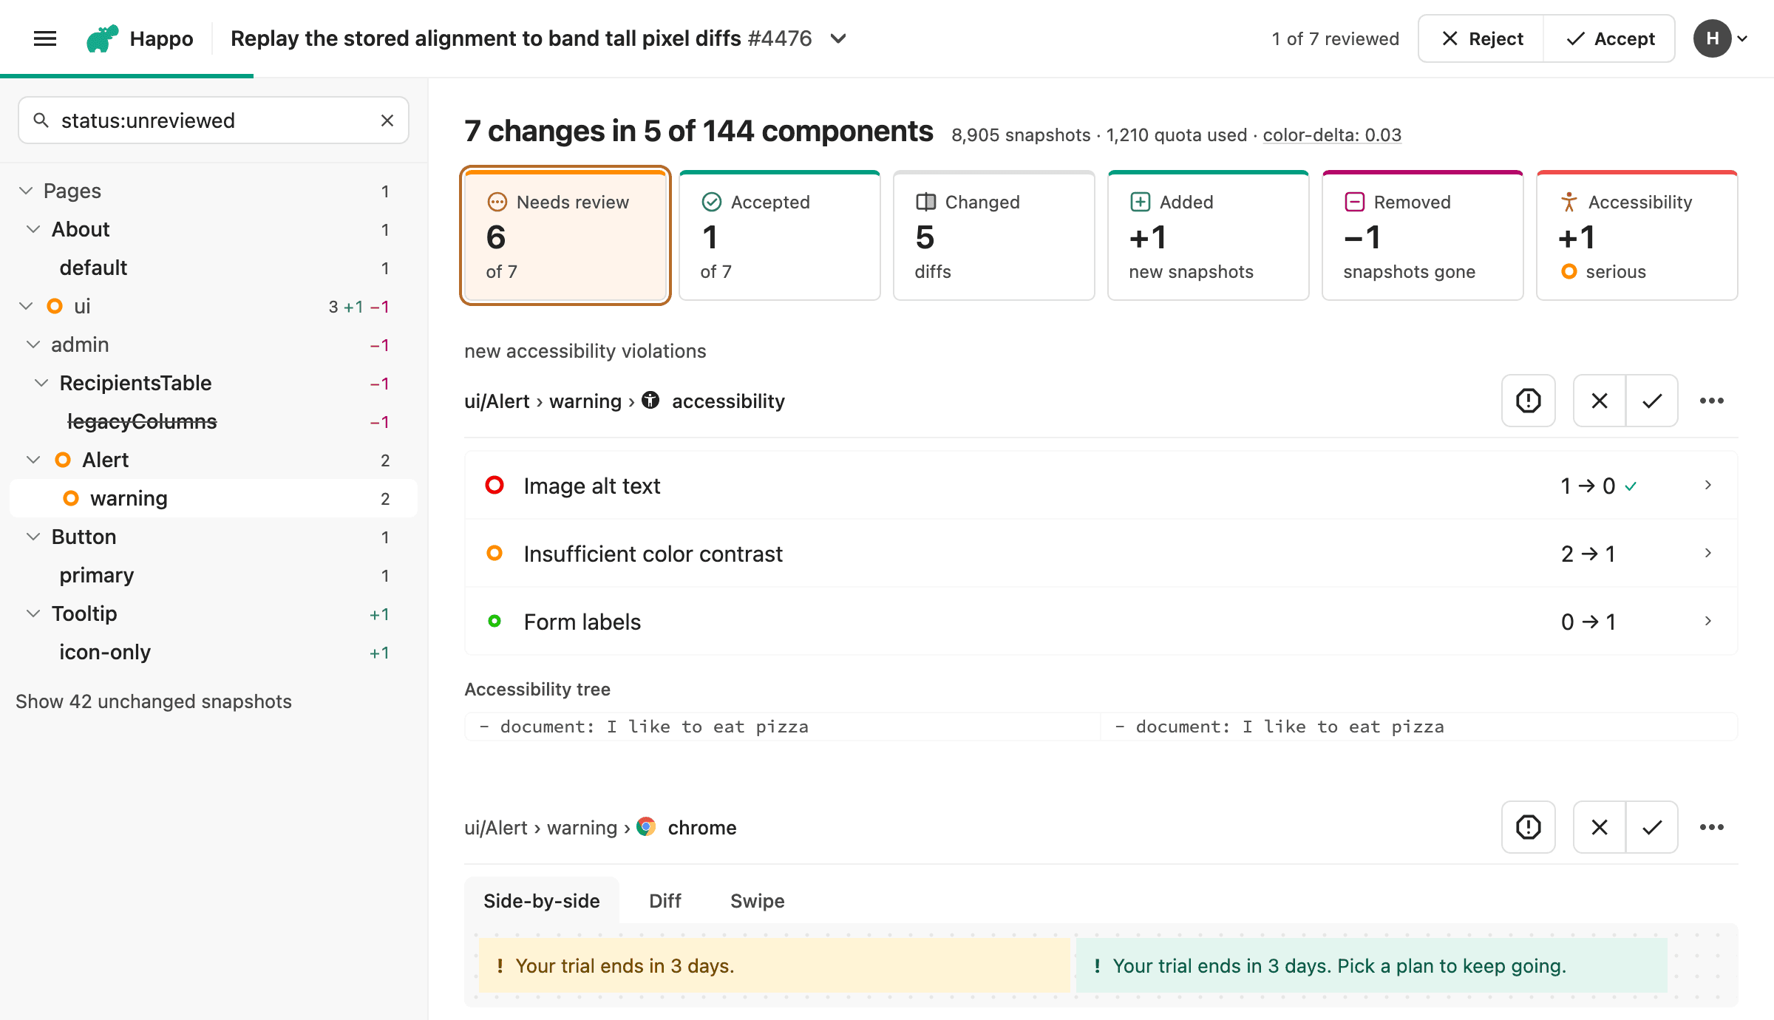Switch to the Diff view tab
The height and width of the screenshot is (1020, 1774).
(665, 901)
